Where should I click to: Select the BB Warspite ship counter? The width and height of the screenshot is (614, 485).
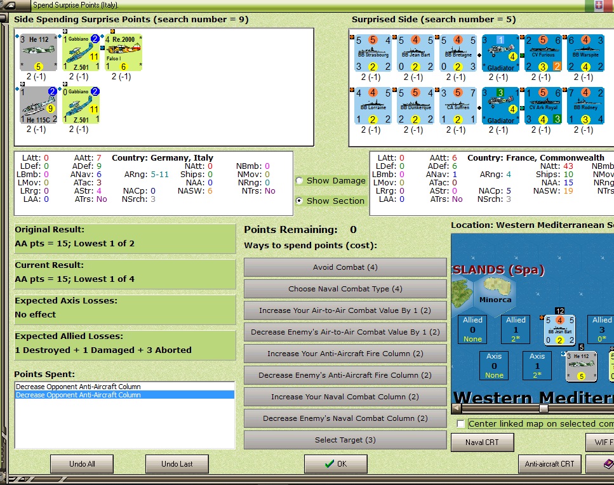pos(586,53)
